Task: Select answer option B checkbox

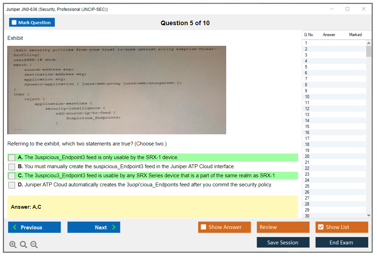Action: (12, 167)
